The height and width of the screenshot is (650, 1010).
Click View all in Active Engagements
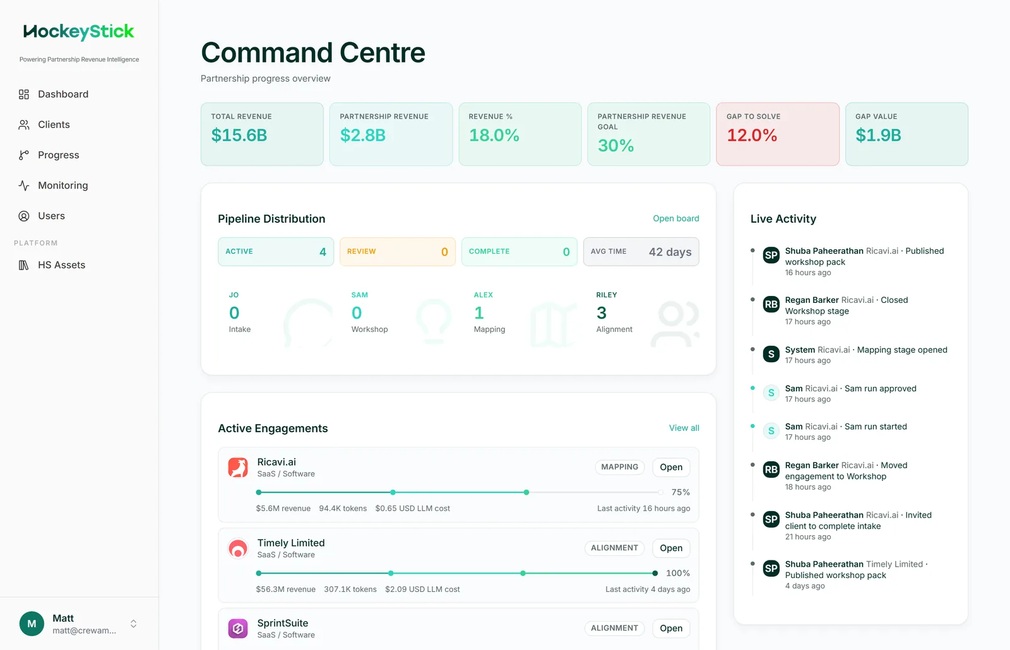[x=684, y=428]
